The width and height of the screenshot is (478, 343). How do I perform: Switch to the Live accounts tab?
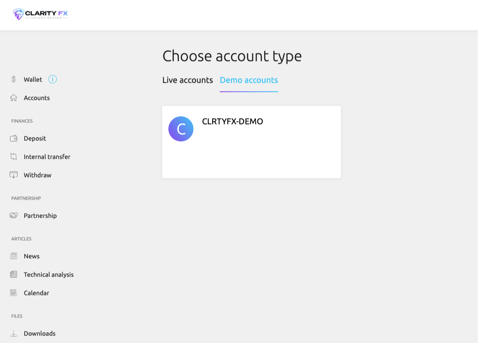click(188, 80)
